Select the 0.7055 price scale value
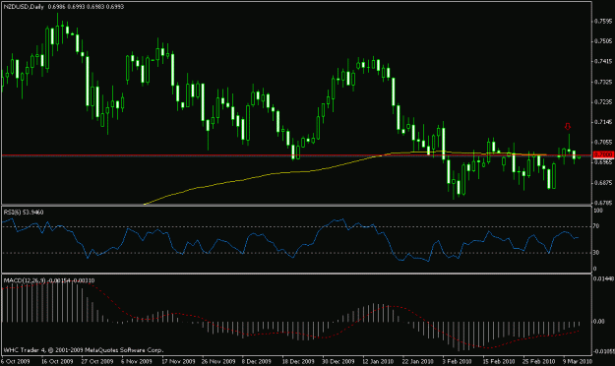 pos(604,142)
